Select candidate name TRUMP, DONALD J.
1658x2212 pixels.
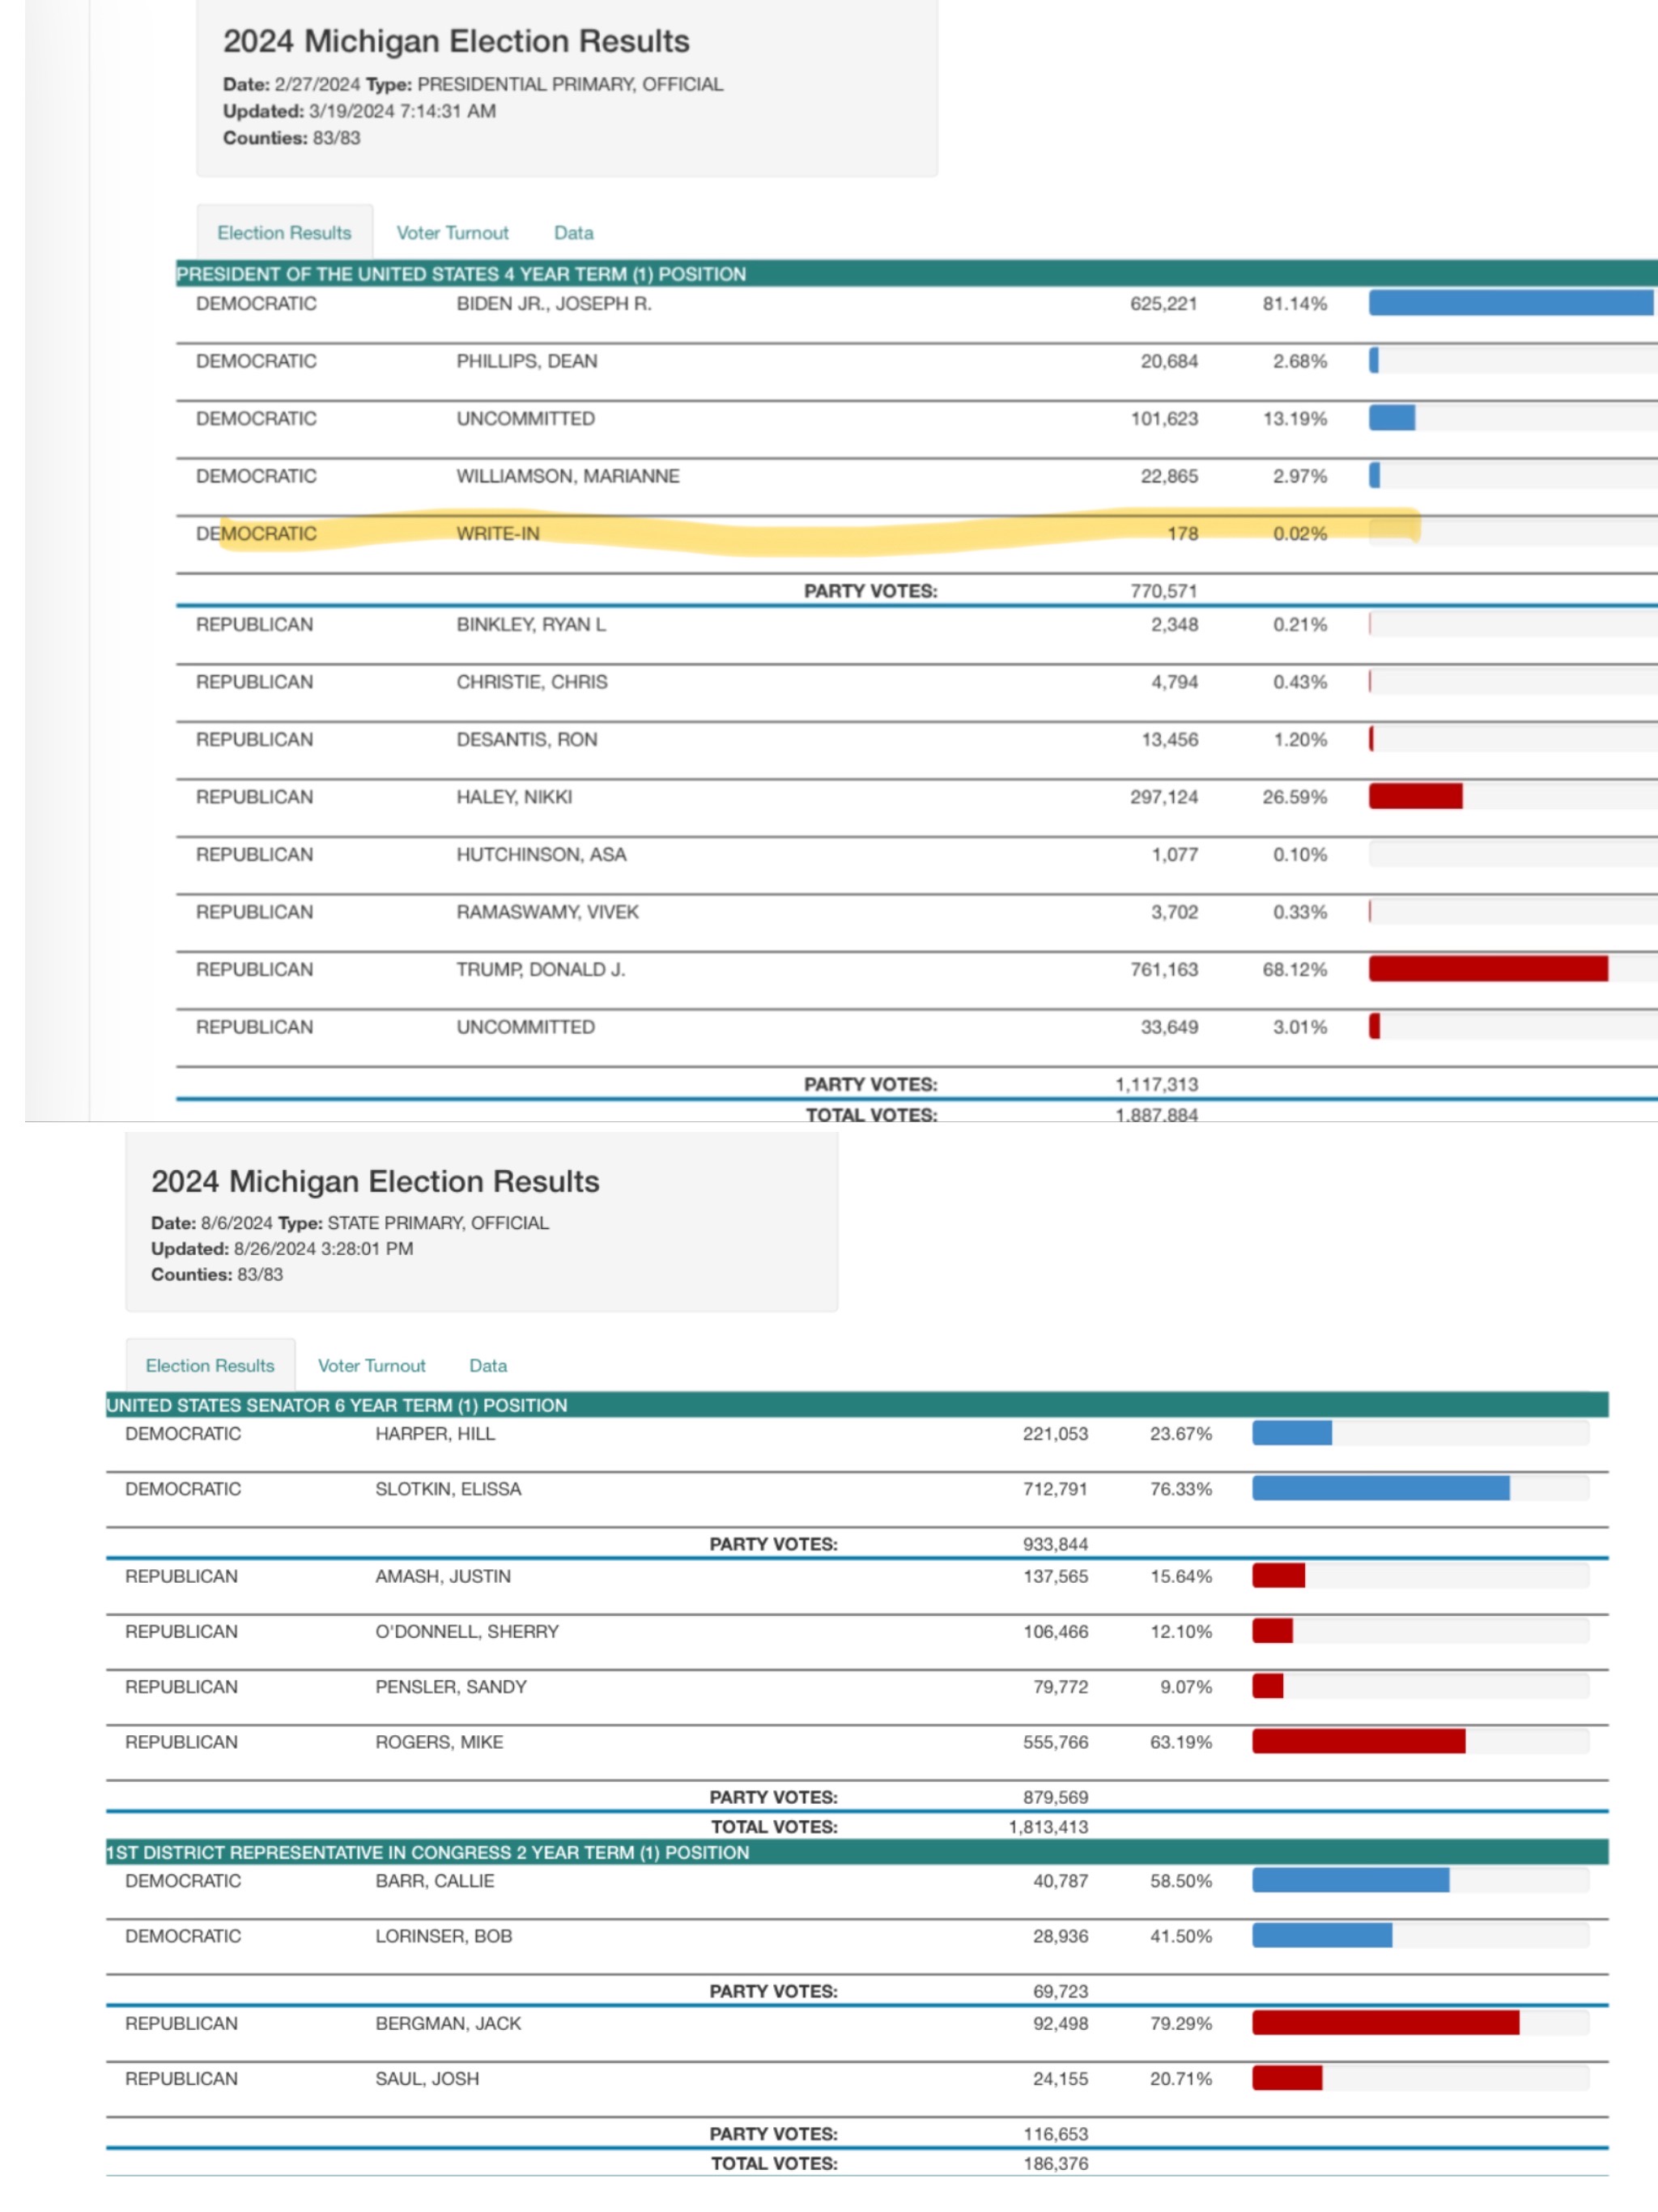(541, 969)
